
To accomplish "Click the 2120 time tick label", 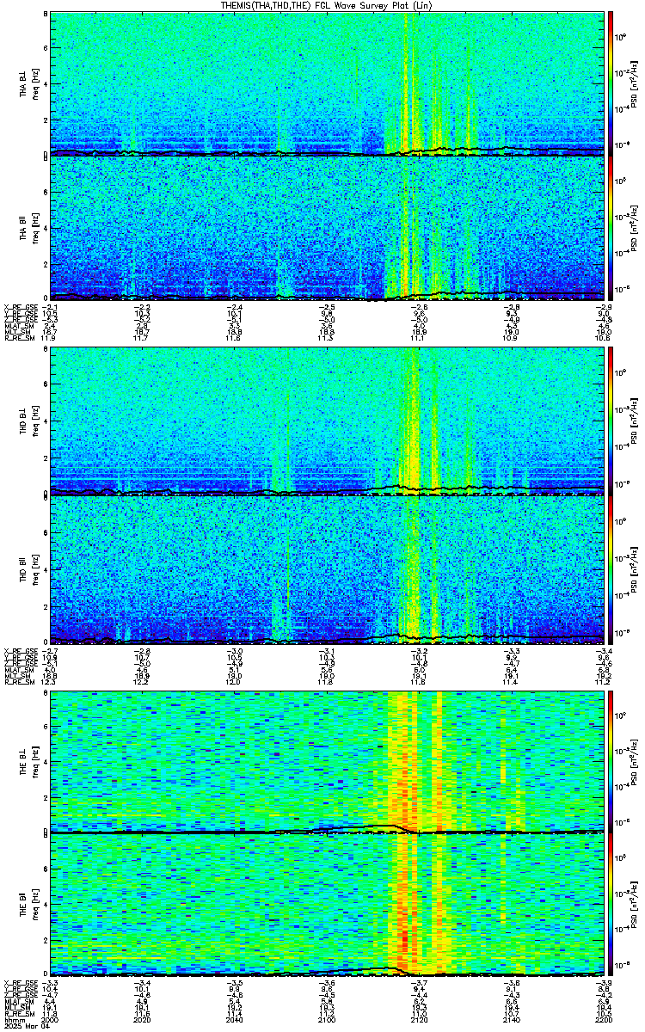I will [419, 1020].
